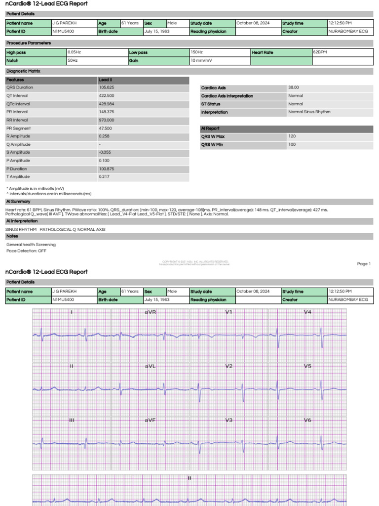Click the V2 lead label

229,366
